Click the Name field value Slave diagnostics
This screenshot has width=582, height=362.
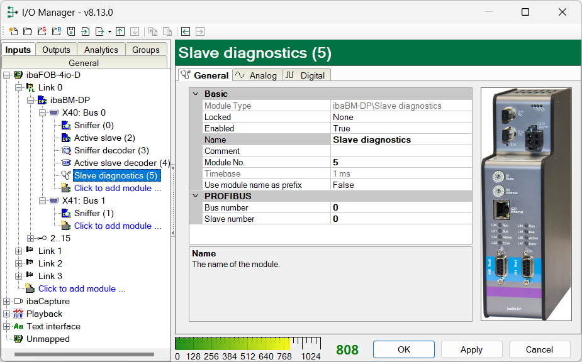coord(401,140)
